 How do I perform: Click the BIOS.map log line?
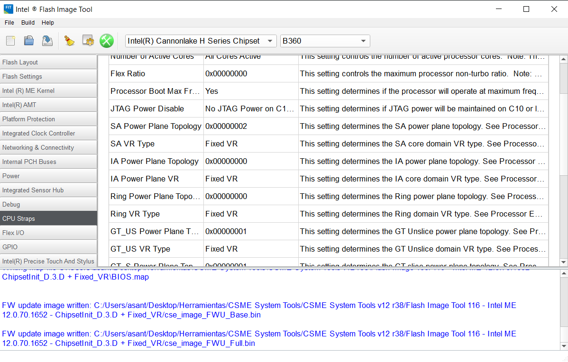75,277
